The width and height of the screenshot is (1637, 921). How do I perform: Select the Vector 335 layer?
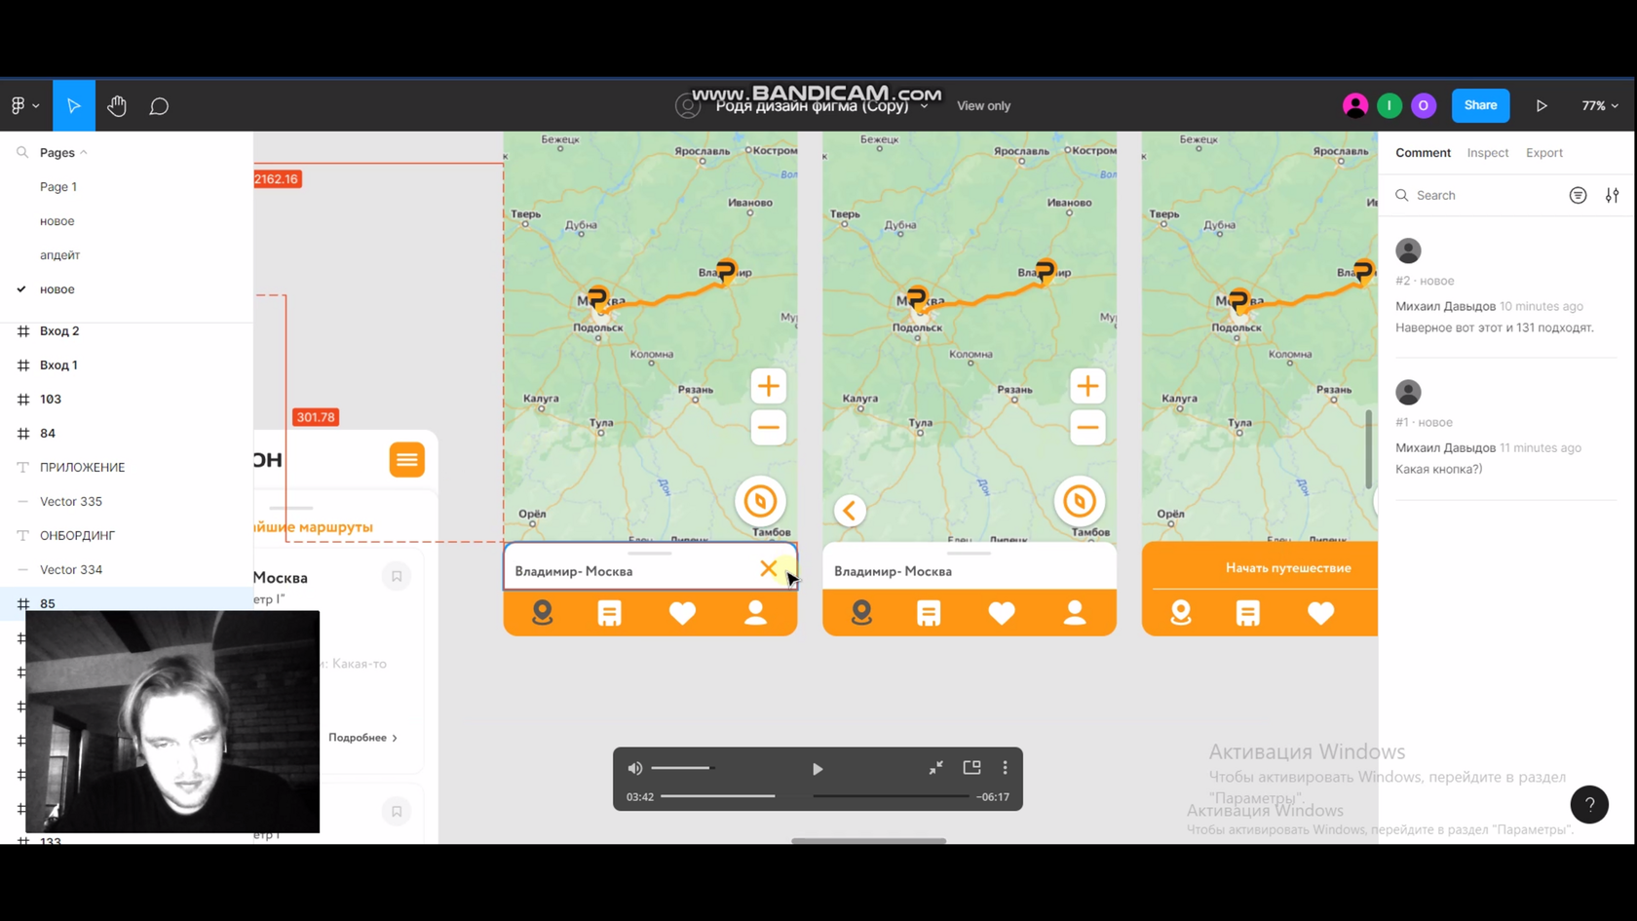point(71,501)
